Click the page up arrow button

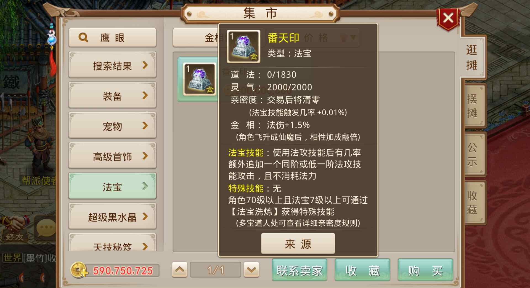(x=180, y=270)
